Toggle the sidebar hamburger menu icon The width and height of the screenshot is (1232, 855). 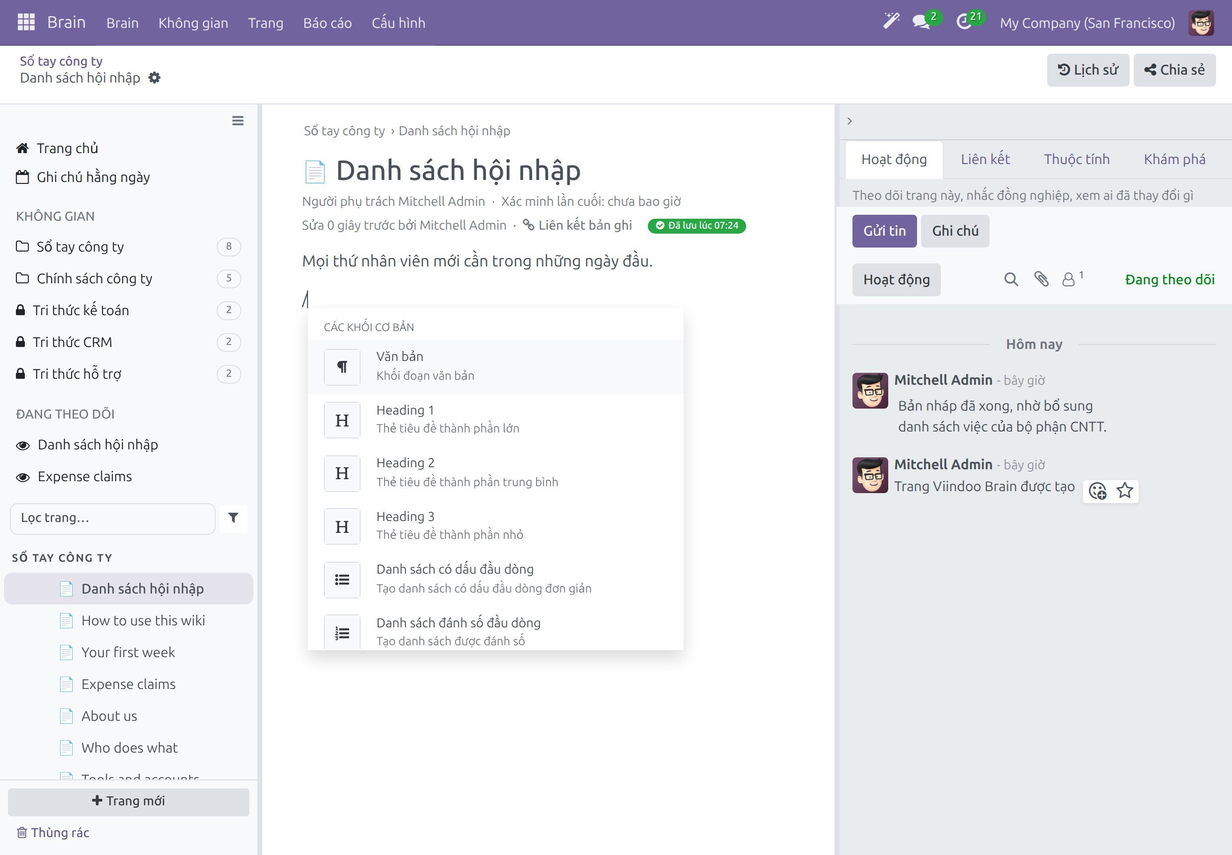pyautogui.click(x=238, y=120)
